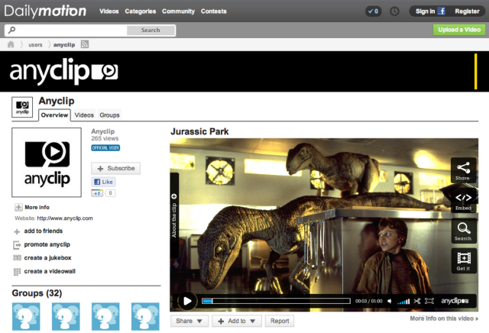
Task: Click the Facebook sign-in icon
Action: click(441, 11)
